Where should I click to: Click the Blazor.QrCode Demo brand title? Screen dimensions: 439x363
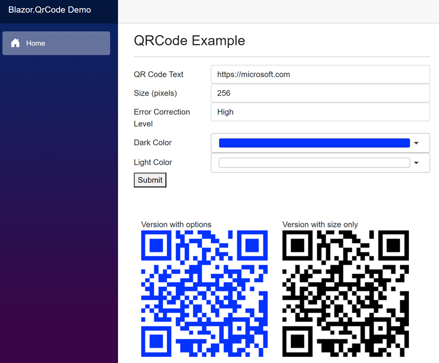(49, 10)
